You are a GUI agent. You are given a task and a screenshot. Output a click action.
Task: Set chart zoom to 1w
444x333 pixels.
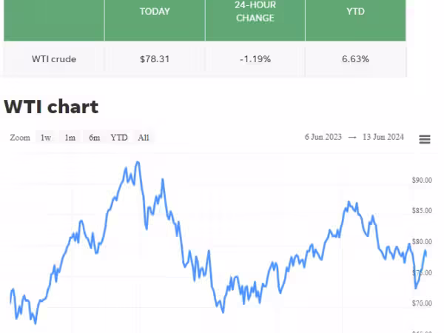46,138
